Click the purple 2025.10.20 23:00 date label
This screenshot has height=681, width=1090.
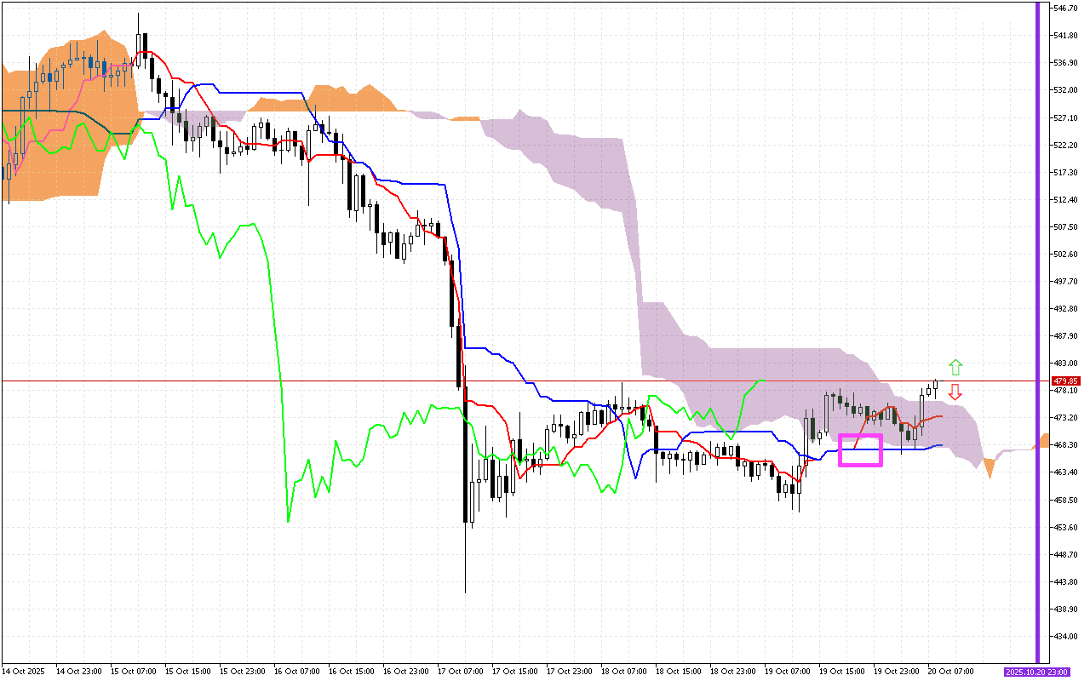click(1034, 671)
